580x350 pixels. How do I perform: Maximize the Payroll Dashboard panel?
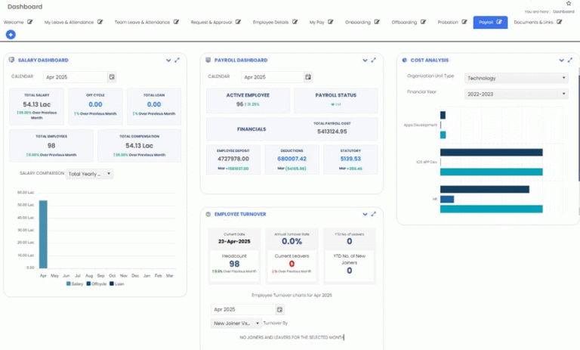(x=374, y=60)
